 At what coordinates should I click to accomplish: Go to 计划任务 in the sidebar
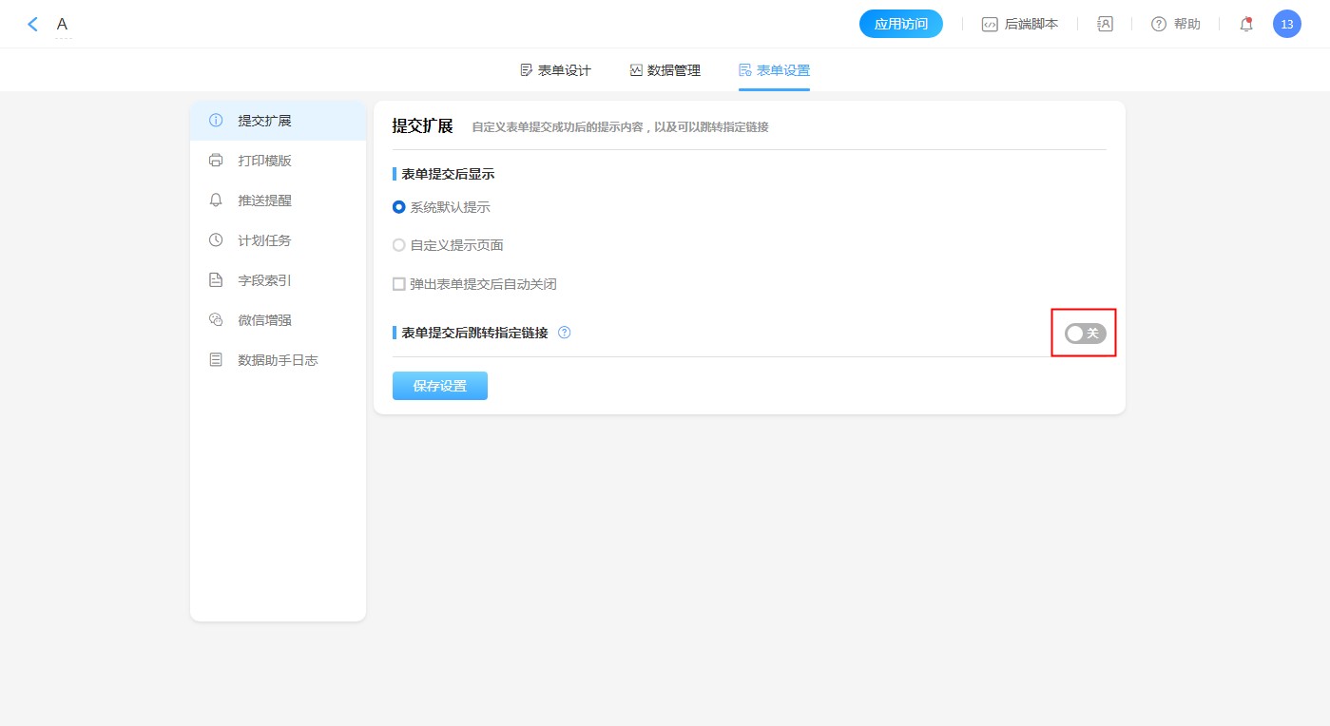pyautogui.click(x=264, y=240)
